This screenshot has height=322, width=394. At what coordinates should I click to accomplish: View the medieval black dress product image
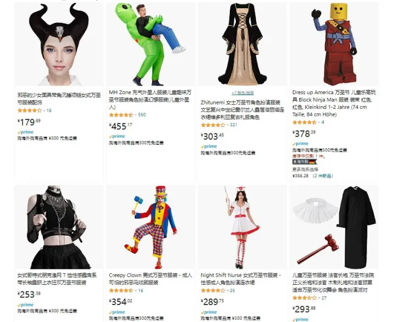click(242, 44)
